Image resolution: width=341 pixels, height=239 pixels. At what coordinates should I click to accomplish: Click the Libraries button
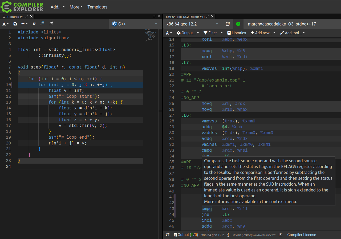pos(237,33)
